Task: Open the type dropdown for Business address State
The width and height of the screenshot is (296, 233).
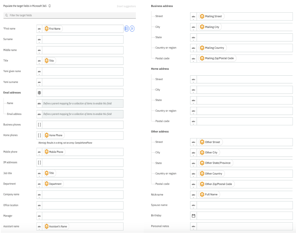Action: pos(193,38)
